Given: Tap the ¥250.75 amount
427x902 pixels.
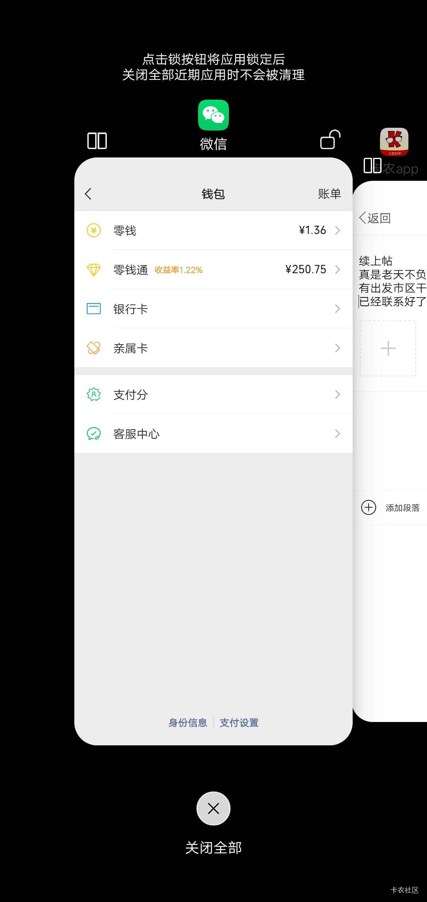Looking at the screenshot, I should coord(306,269).
